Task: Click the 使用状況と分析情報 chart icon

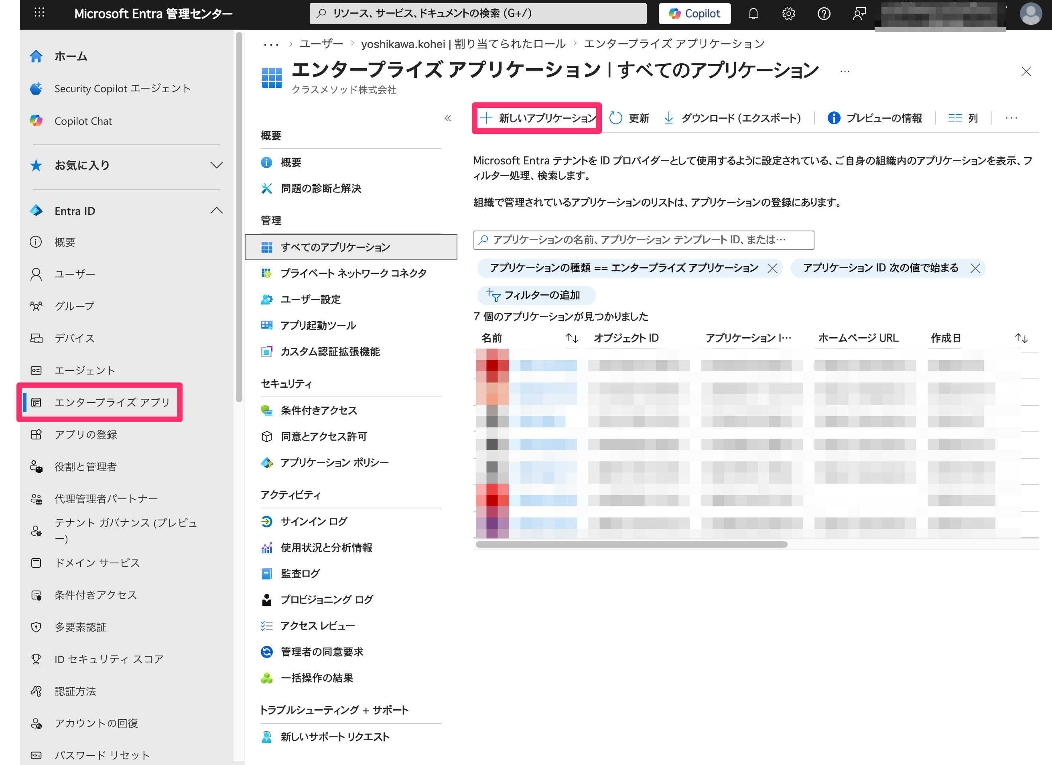Action: pos(267,548)
